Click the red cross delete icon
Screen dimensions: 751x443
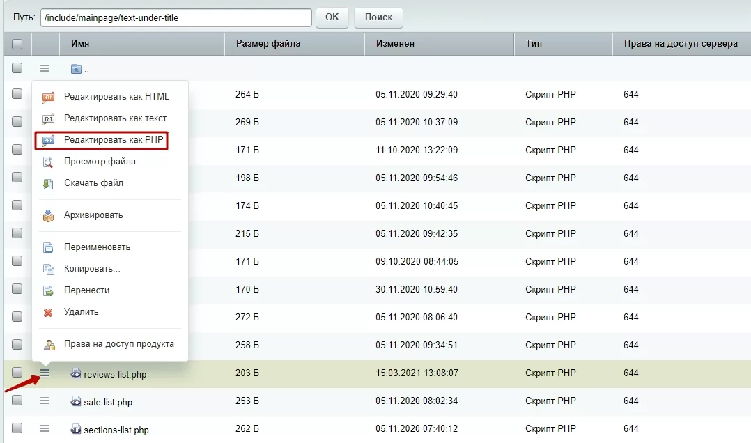[x=48, y=313]
